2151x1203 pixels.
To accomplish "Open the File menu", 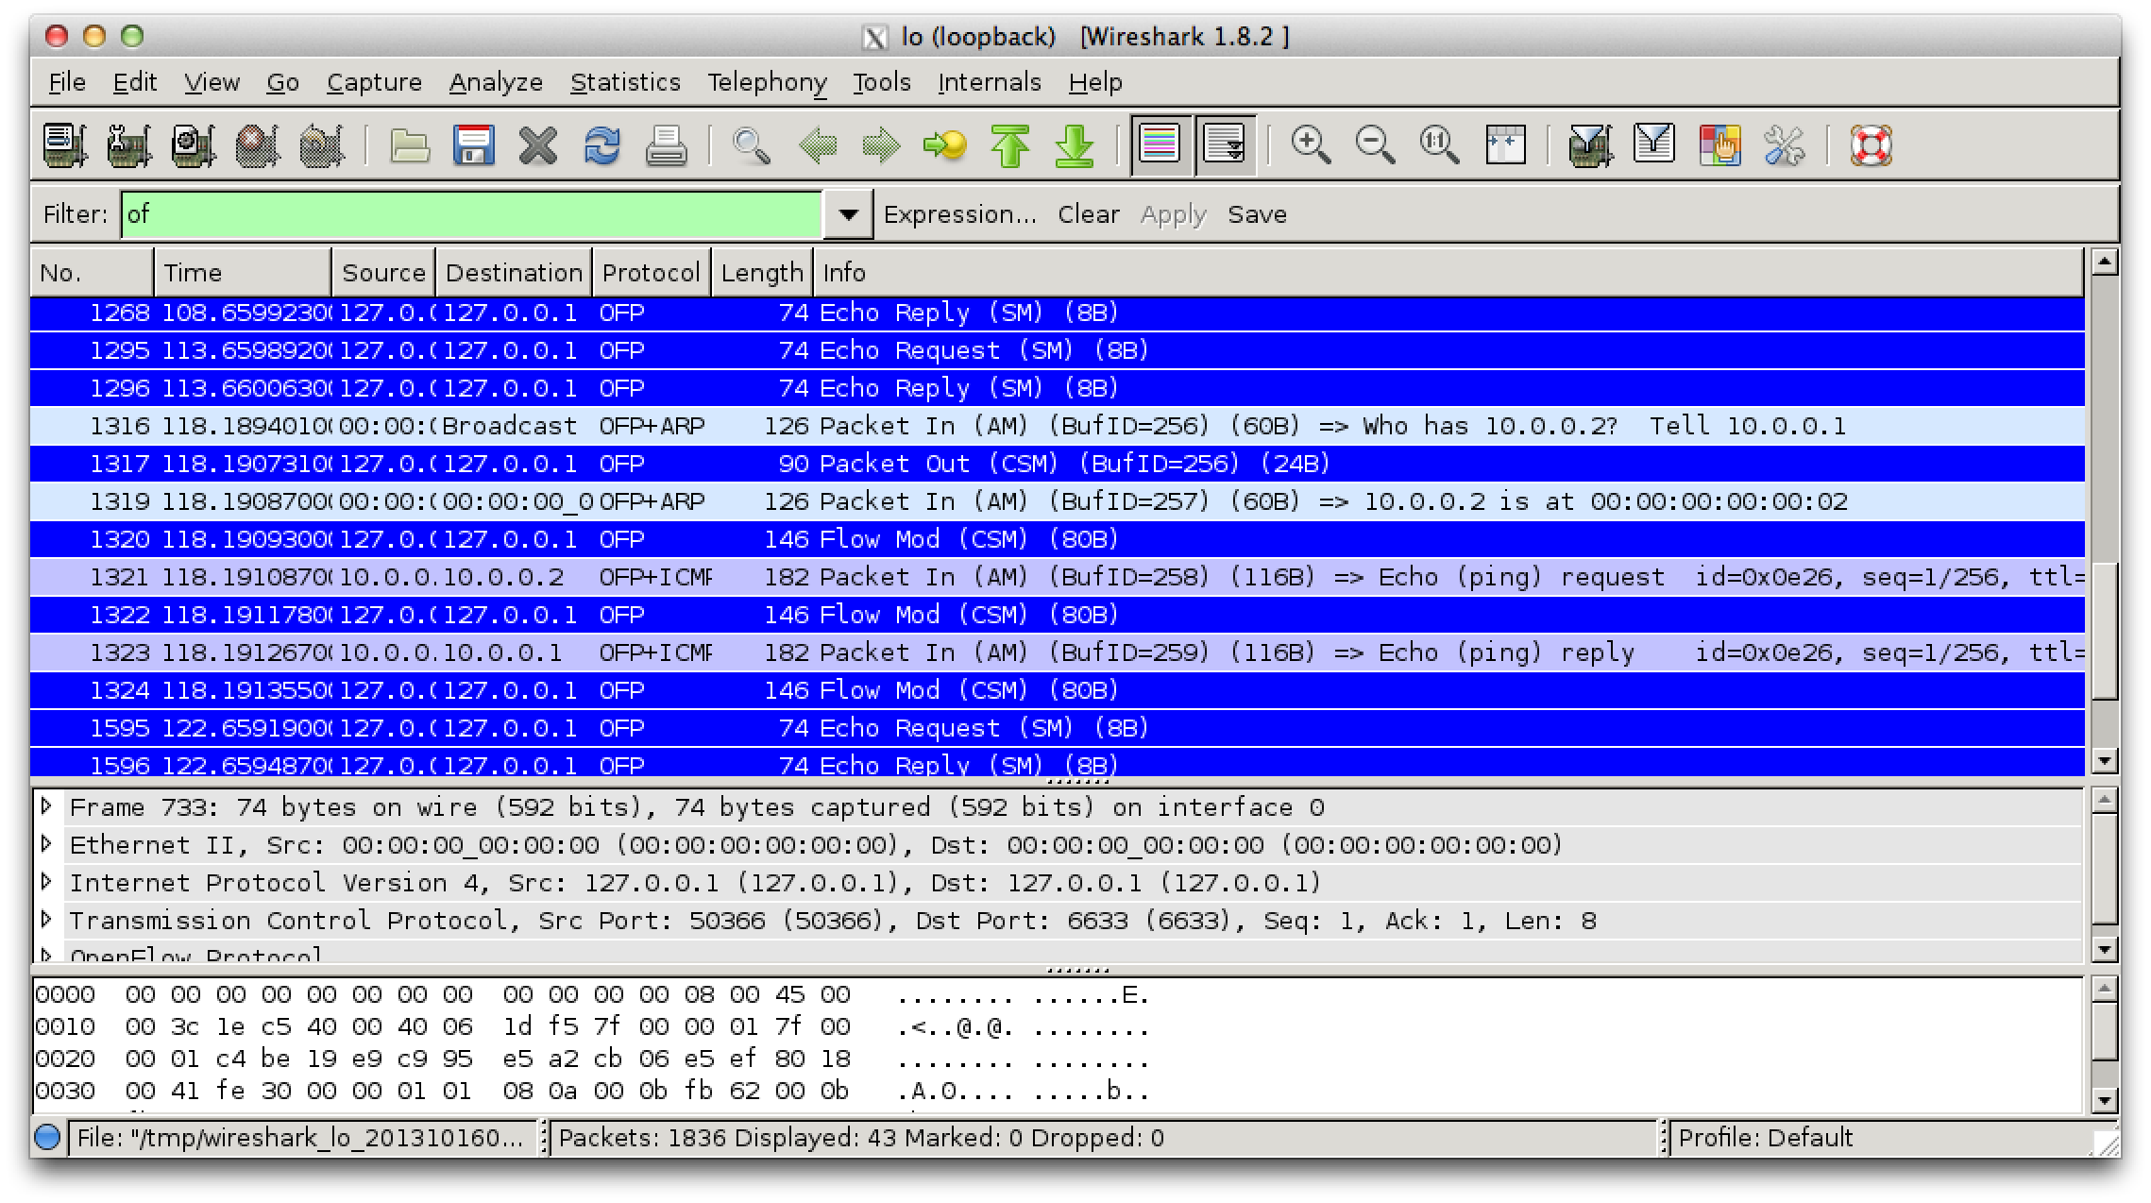I will click(x=67, y=82).
